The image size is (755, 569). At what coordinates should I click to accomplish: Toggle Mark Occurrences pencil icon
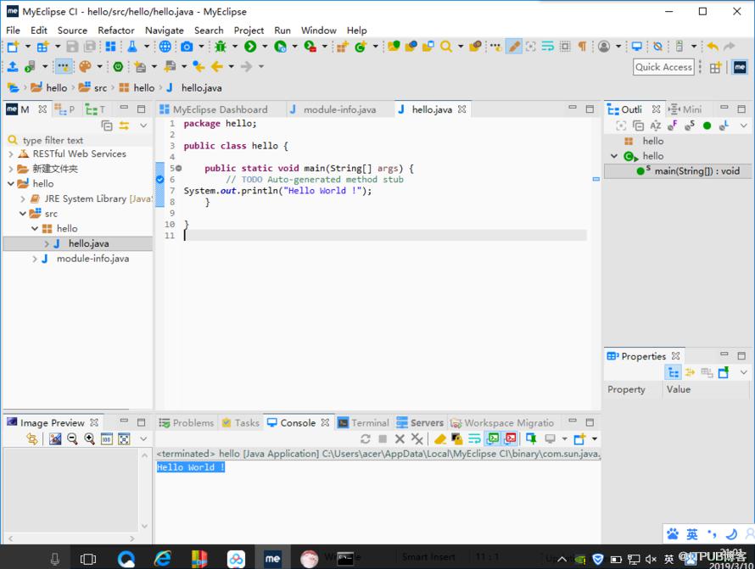[x=514, y=46]
